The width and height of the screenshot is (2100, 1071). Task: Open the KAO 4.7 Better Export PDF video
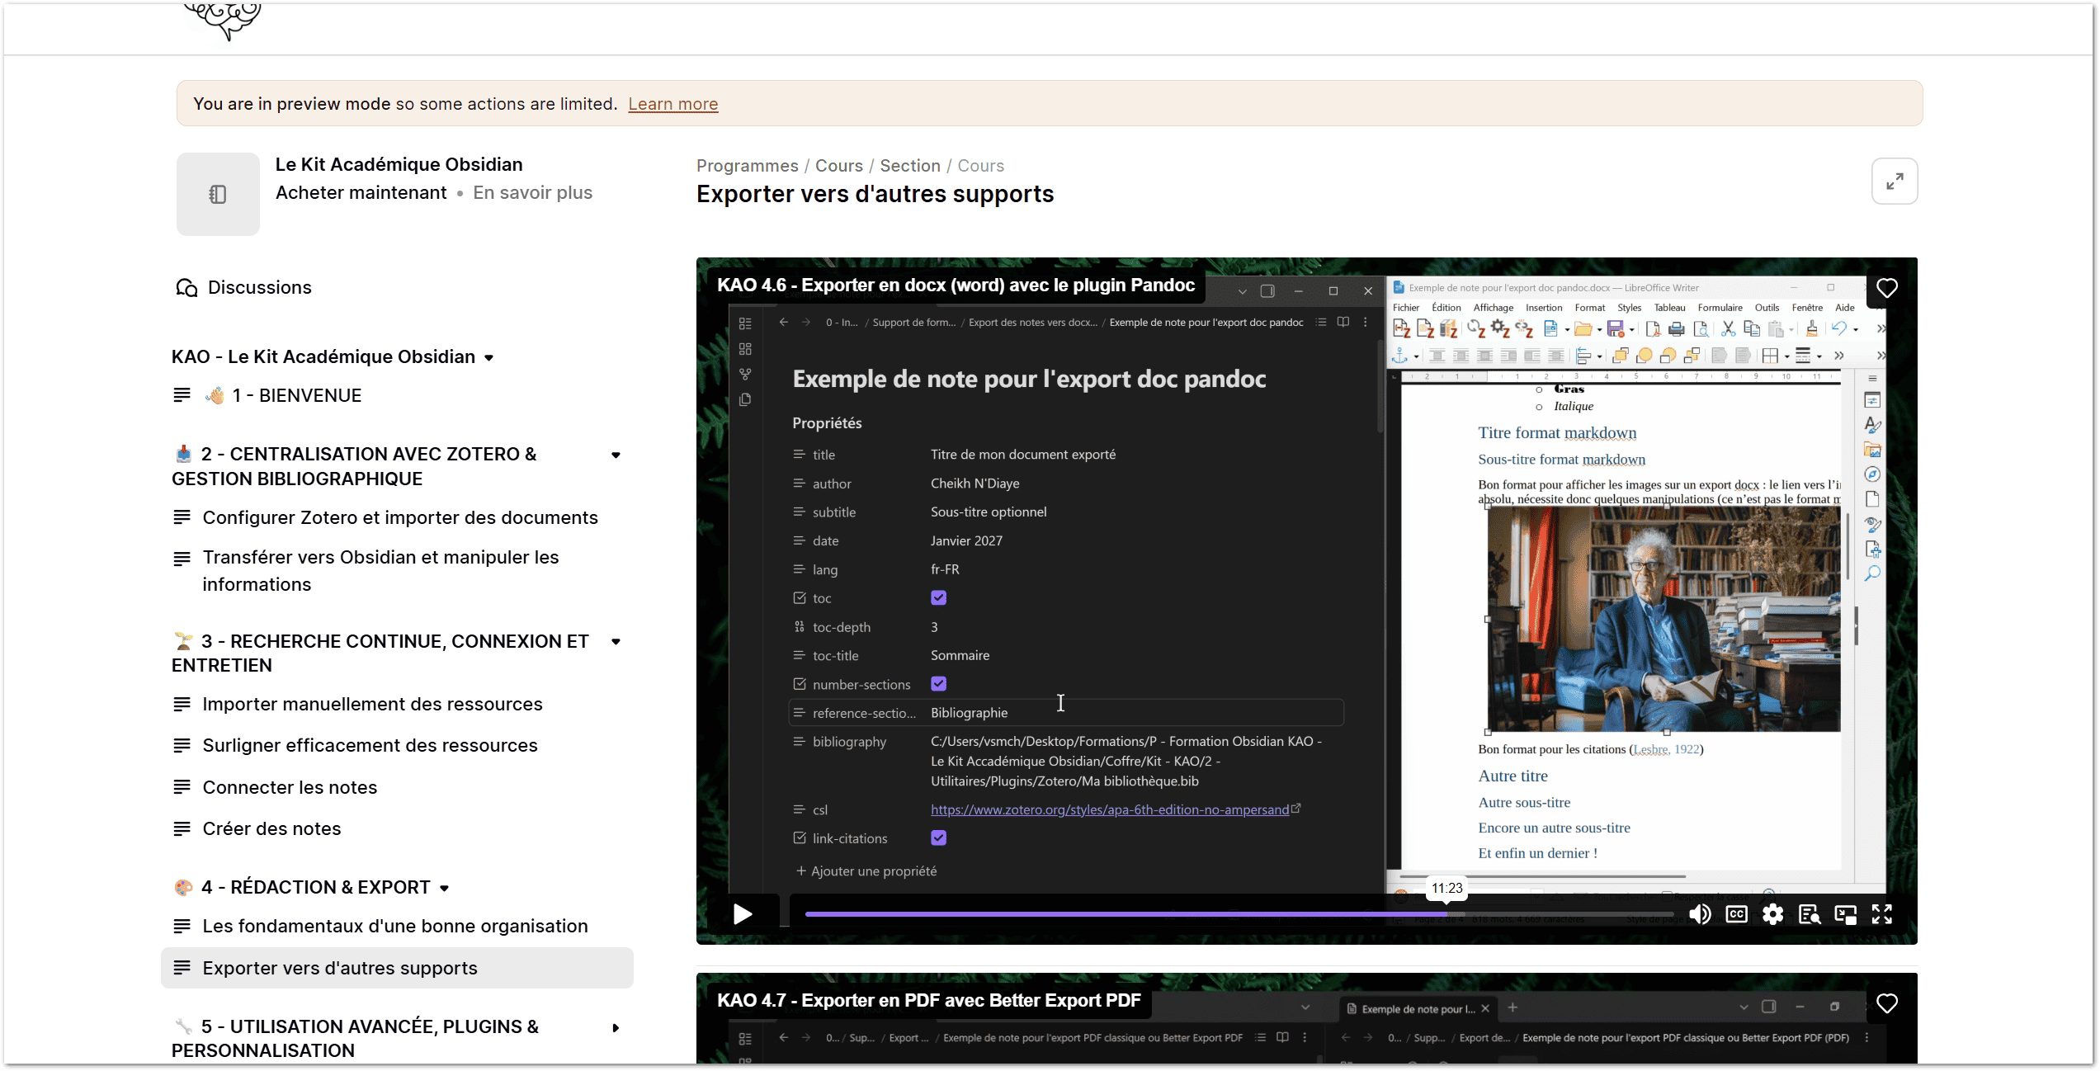tap(928, 1000)
